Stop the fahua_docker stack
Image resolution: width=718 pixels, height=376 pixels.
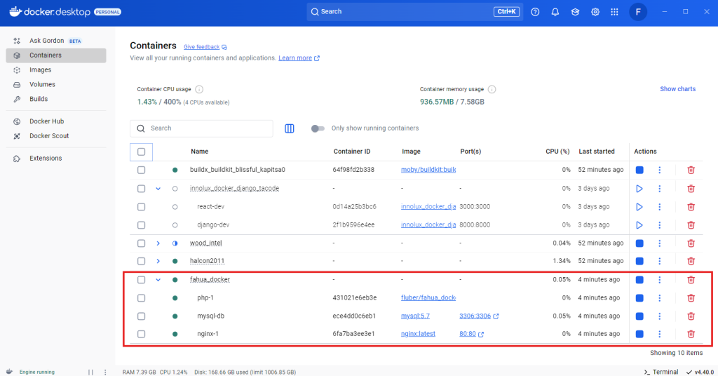(639, 280)
